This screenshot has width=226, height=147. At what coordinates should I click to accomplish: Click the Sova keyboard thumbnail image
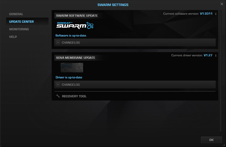click(72, 68)
